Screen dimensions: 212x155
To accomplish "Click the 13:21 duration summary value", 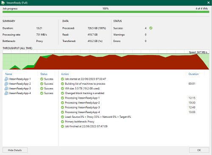I will (39, 28).
